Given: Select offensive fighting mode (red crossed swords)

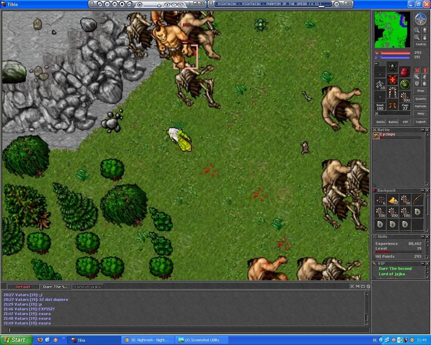Looking at the screenshot, I should tap(417, 70).
